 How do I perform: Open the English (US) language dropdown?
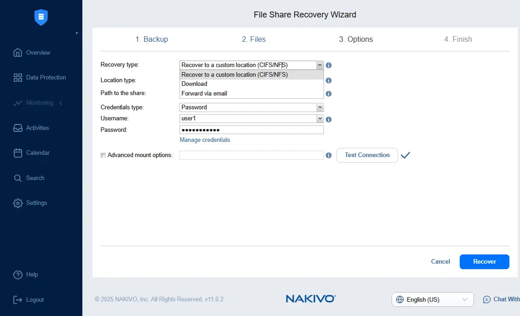point(433,299)
